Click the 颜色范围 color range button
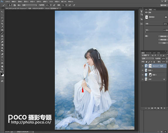This screenshot has height=133, width=168. coord(163,40)
